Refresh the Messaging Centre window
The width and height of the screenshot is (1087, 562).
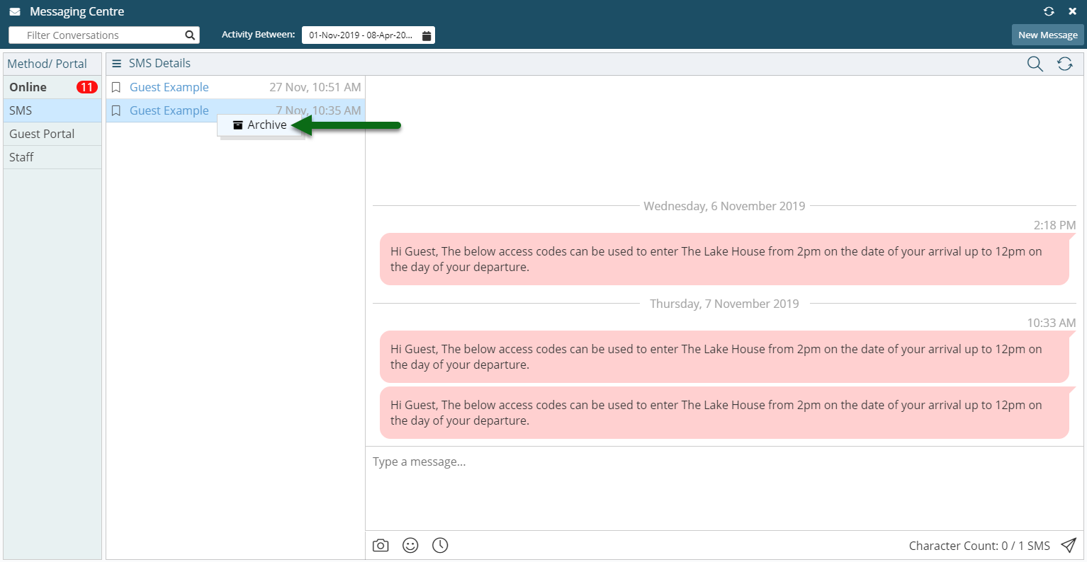(x=1049, y=11)
